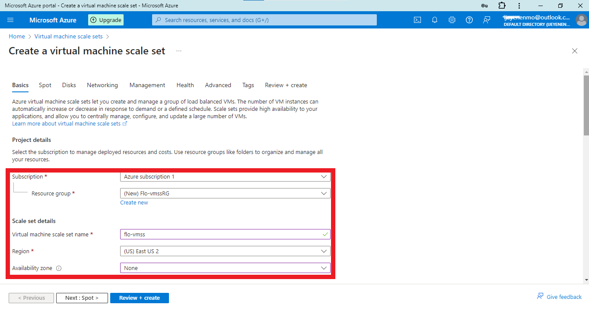Expand the Resource group dropdown
The width and height of the screenshot is (589, 314).
(225, 193)
